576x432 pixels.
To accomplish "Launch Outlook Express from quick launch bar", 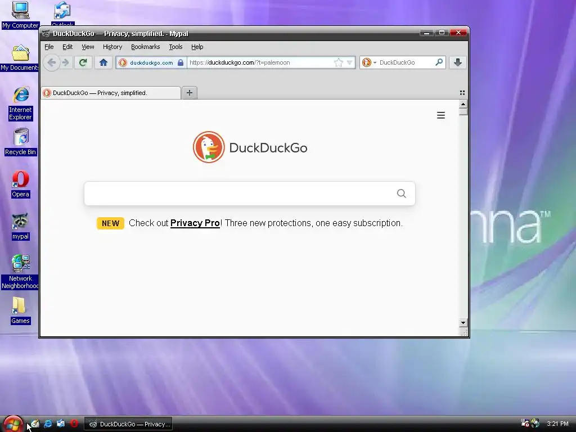I will pyautogui.click(x=61, y=424).
